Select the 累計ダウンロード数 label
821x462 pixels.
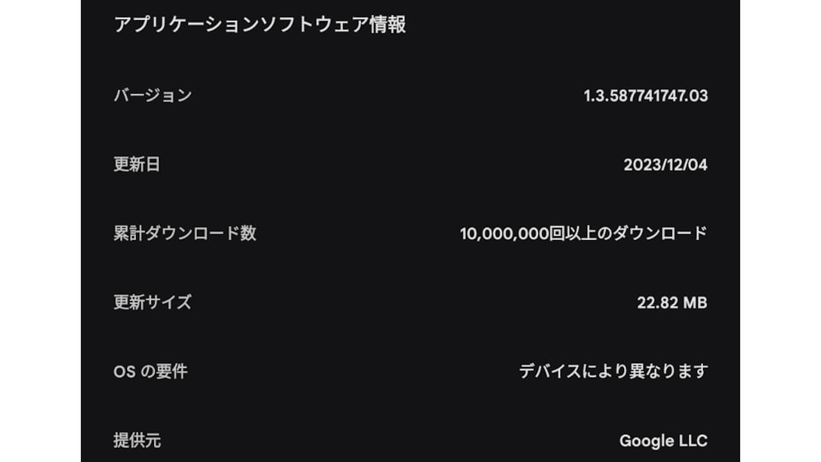(185, 234)
